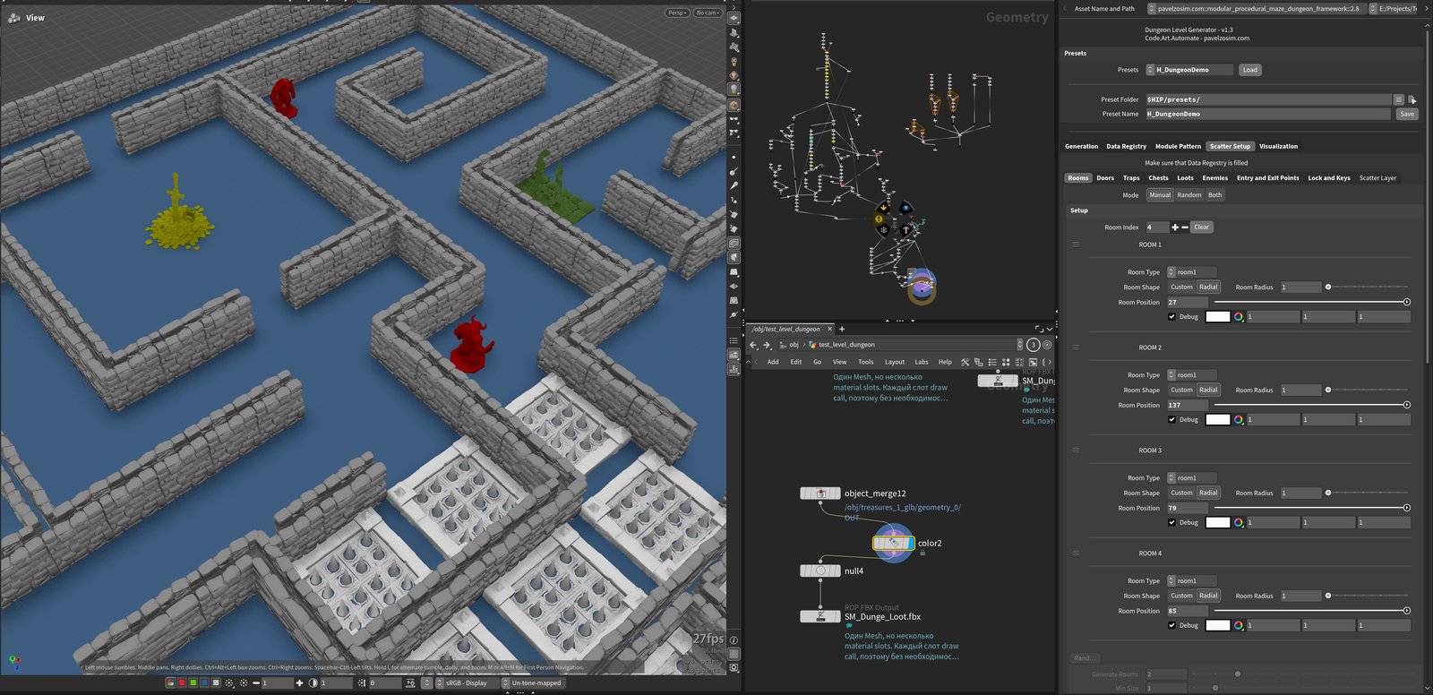Click the red channel icon in viewport footer
The image size is (1433, 695).
[182, 682]
